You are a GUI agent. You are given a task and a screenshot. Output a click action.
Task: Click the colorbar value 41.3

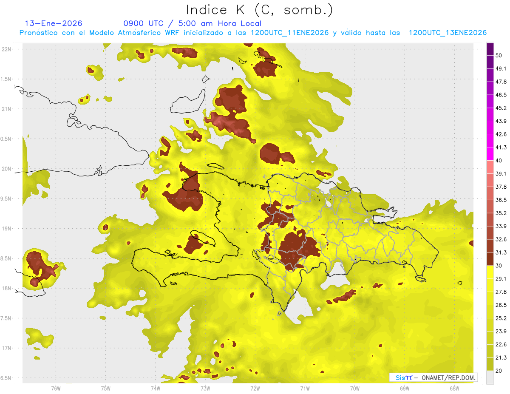coord(501,147)
